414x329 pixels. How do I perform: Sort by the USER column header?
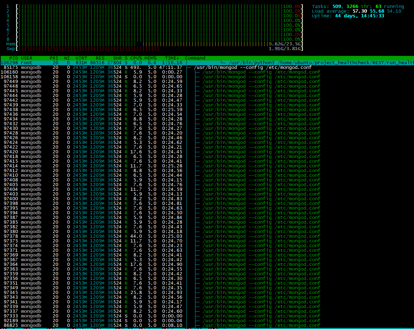coord(27,58)
